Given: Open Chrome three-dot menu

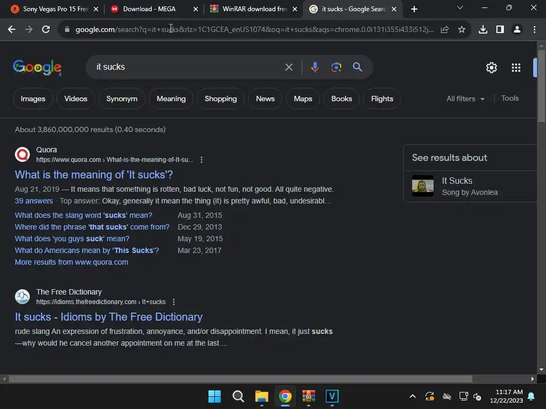Looking at the screenshot, I should pos(534,30).
